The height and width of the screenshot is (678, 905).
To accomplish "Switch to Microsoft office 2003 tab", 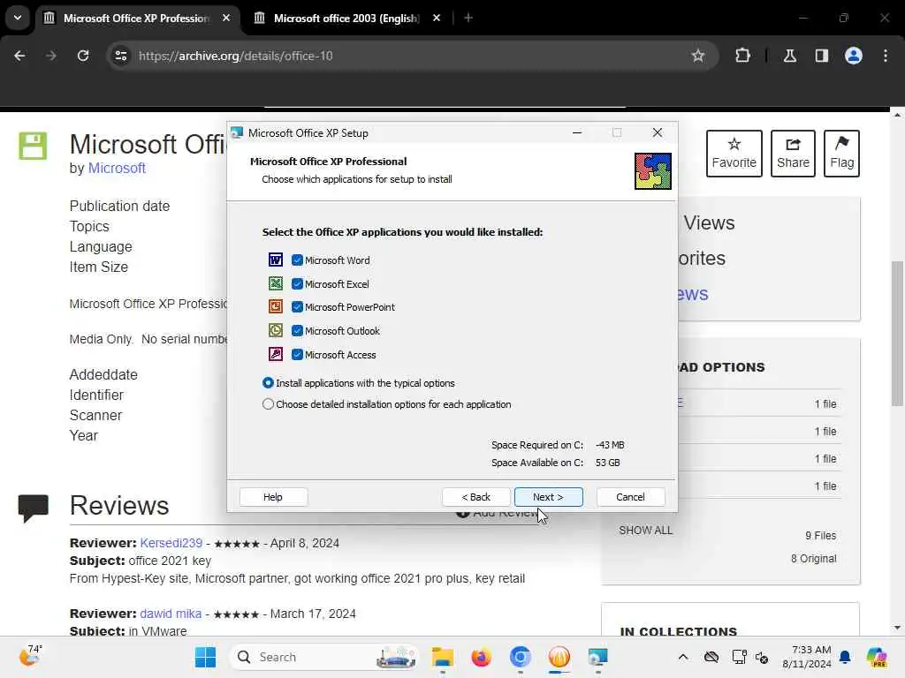I will (x=346, y=19).
